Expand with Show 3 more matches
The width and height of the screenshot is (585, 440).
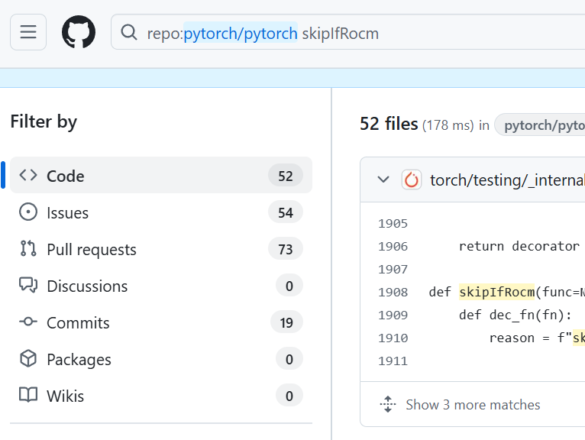pyautogui.click(x=473, y=405)
